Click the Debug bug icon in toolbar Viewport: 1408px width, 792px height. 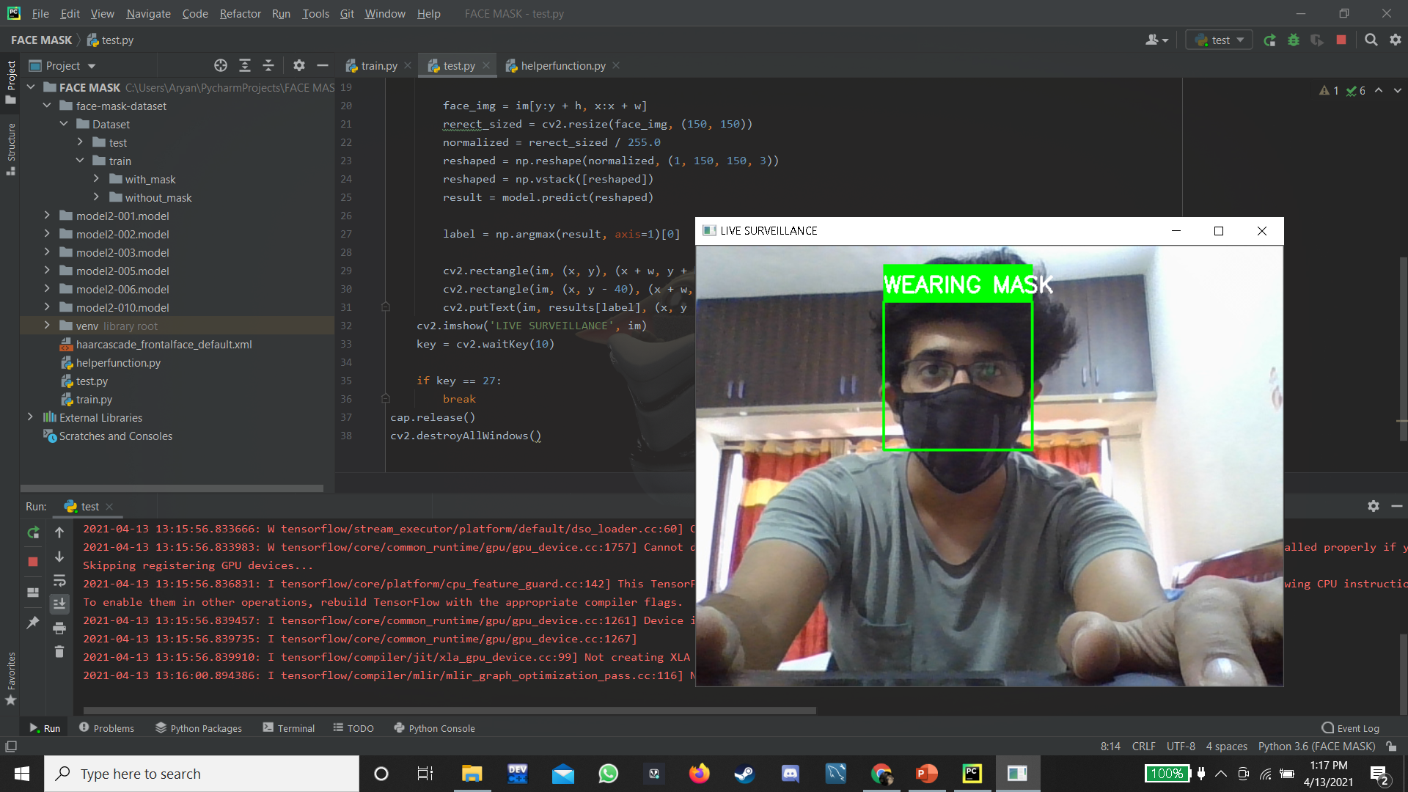(1294, 40)
